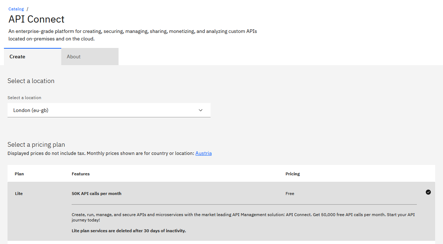Viewport: 443px width, 244px height.
Task: Click the Free pricing label for Lite
Action: 290,193
